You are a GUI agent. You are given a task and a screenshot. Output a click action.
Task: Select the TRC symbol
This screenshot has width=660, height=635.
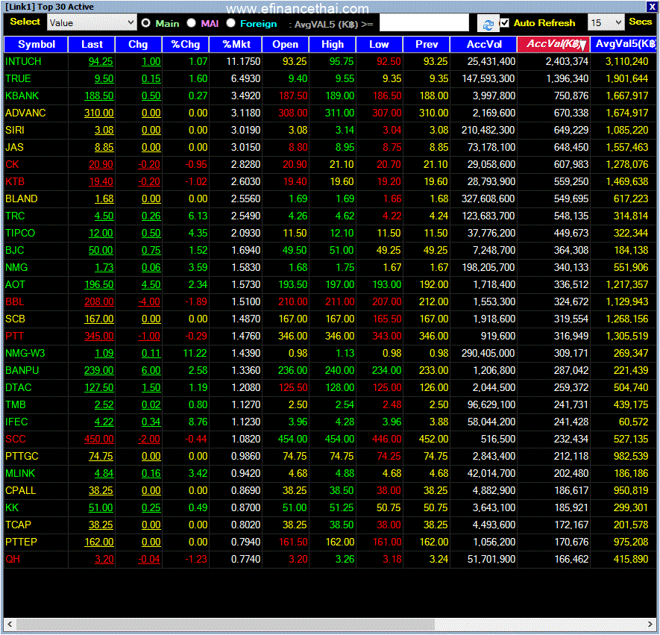tap(15, 216)
